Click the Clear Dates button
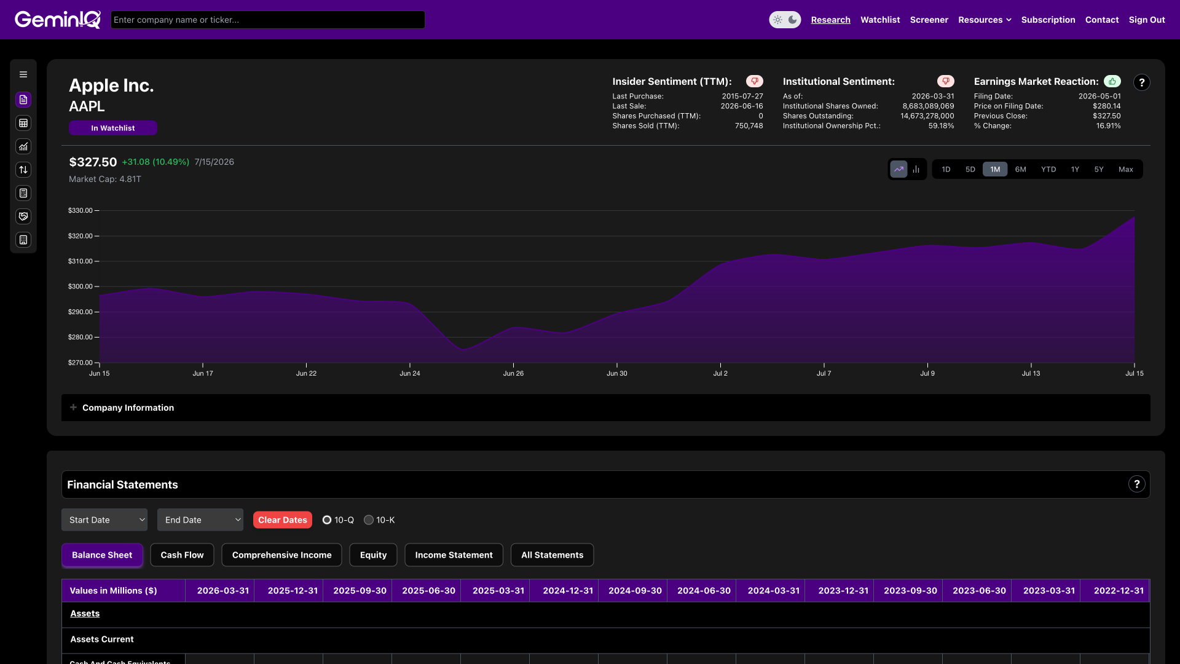 [x=283, y=520]
